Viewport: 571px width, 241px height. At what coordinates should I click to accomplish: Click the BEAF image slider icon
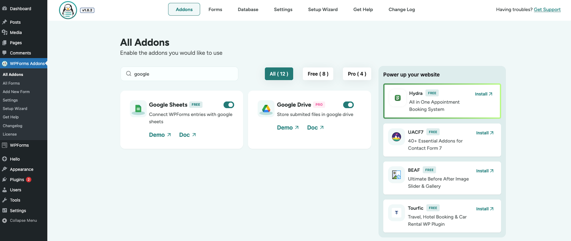coord(396,175)
